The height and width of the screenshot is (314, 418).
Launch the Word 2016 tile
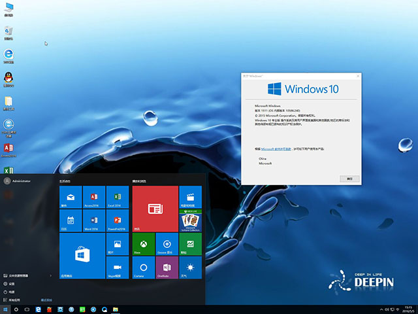click(93, 220)
